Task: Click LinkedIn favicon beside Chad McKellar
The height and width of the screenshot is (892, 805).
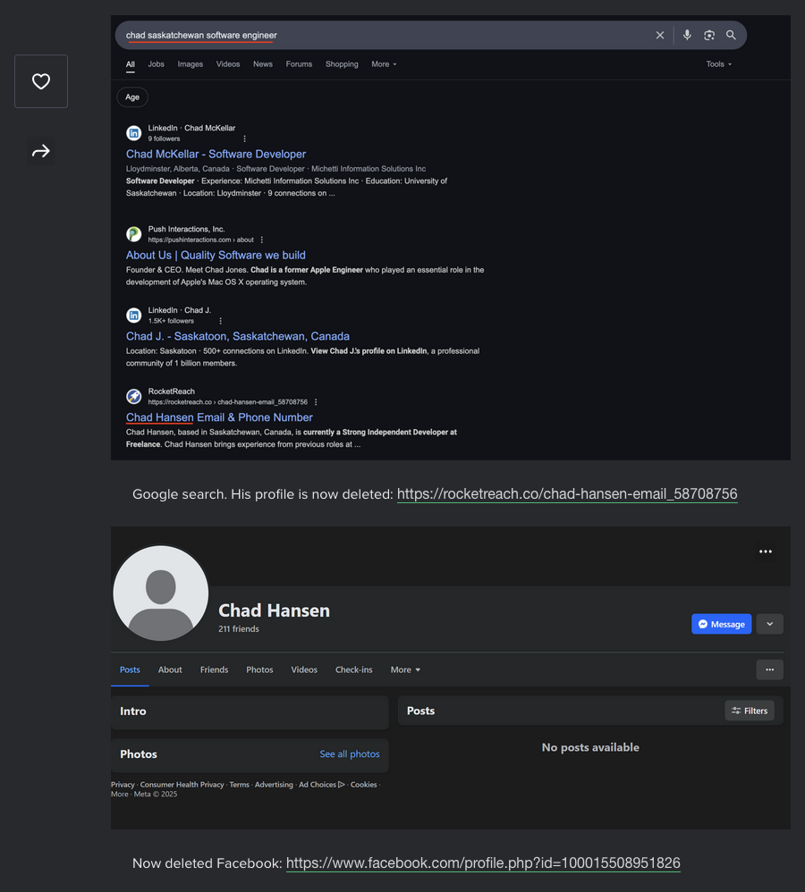Action: click(x=134, y=133)
